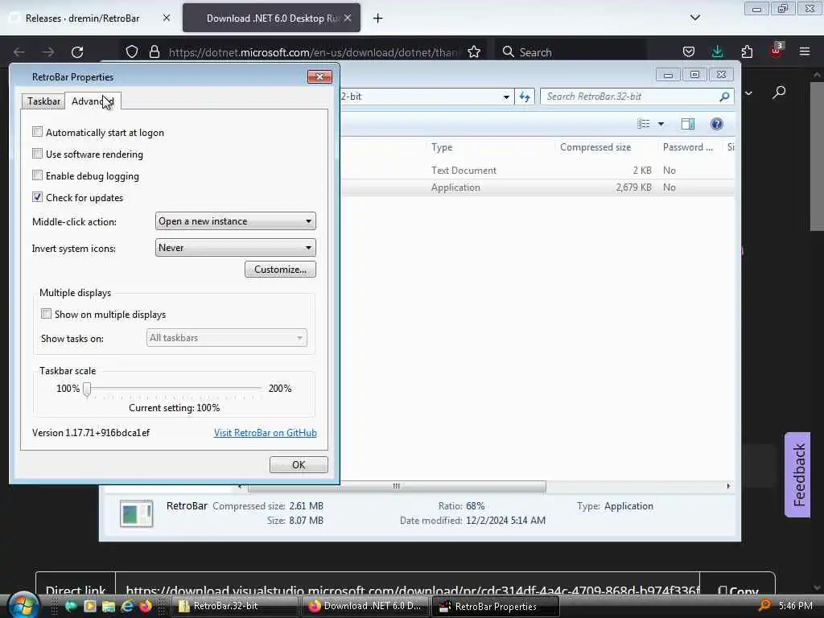Open Explorer address bar history dropdown
This screenshot has height=618, width=824.
pos(506,97)
